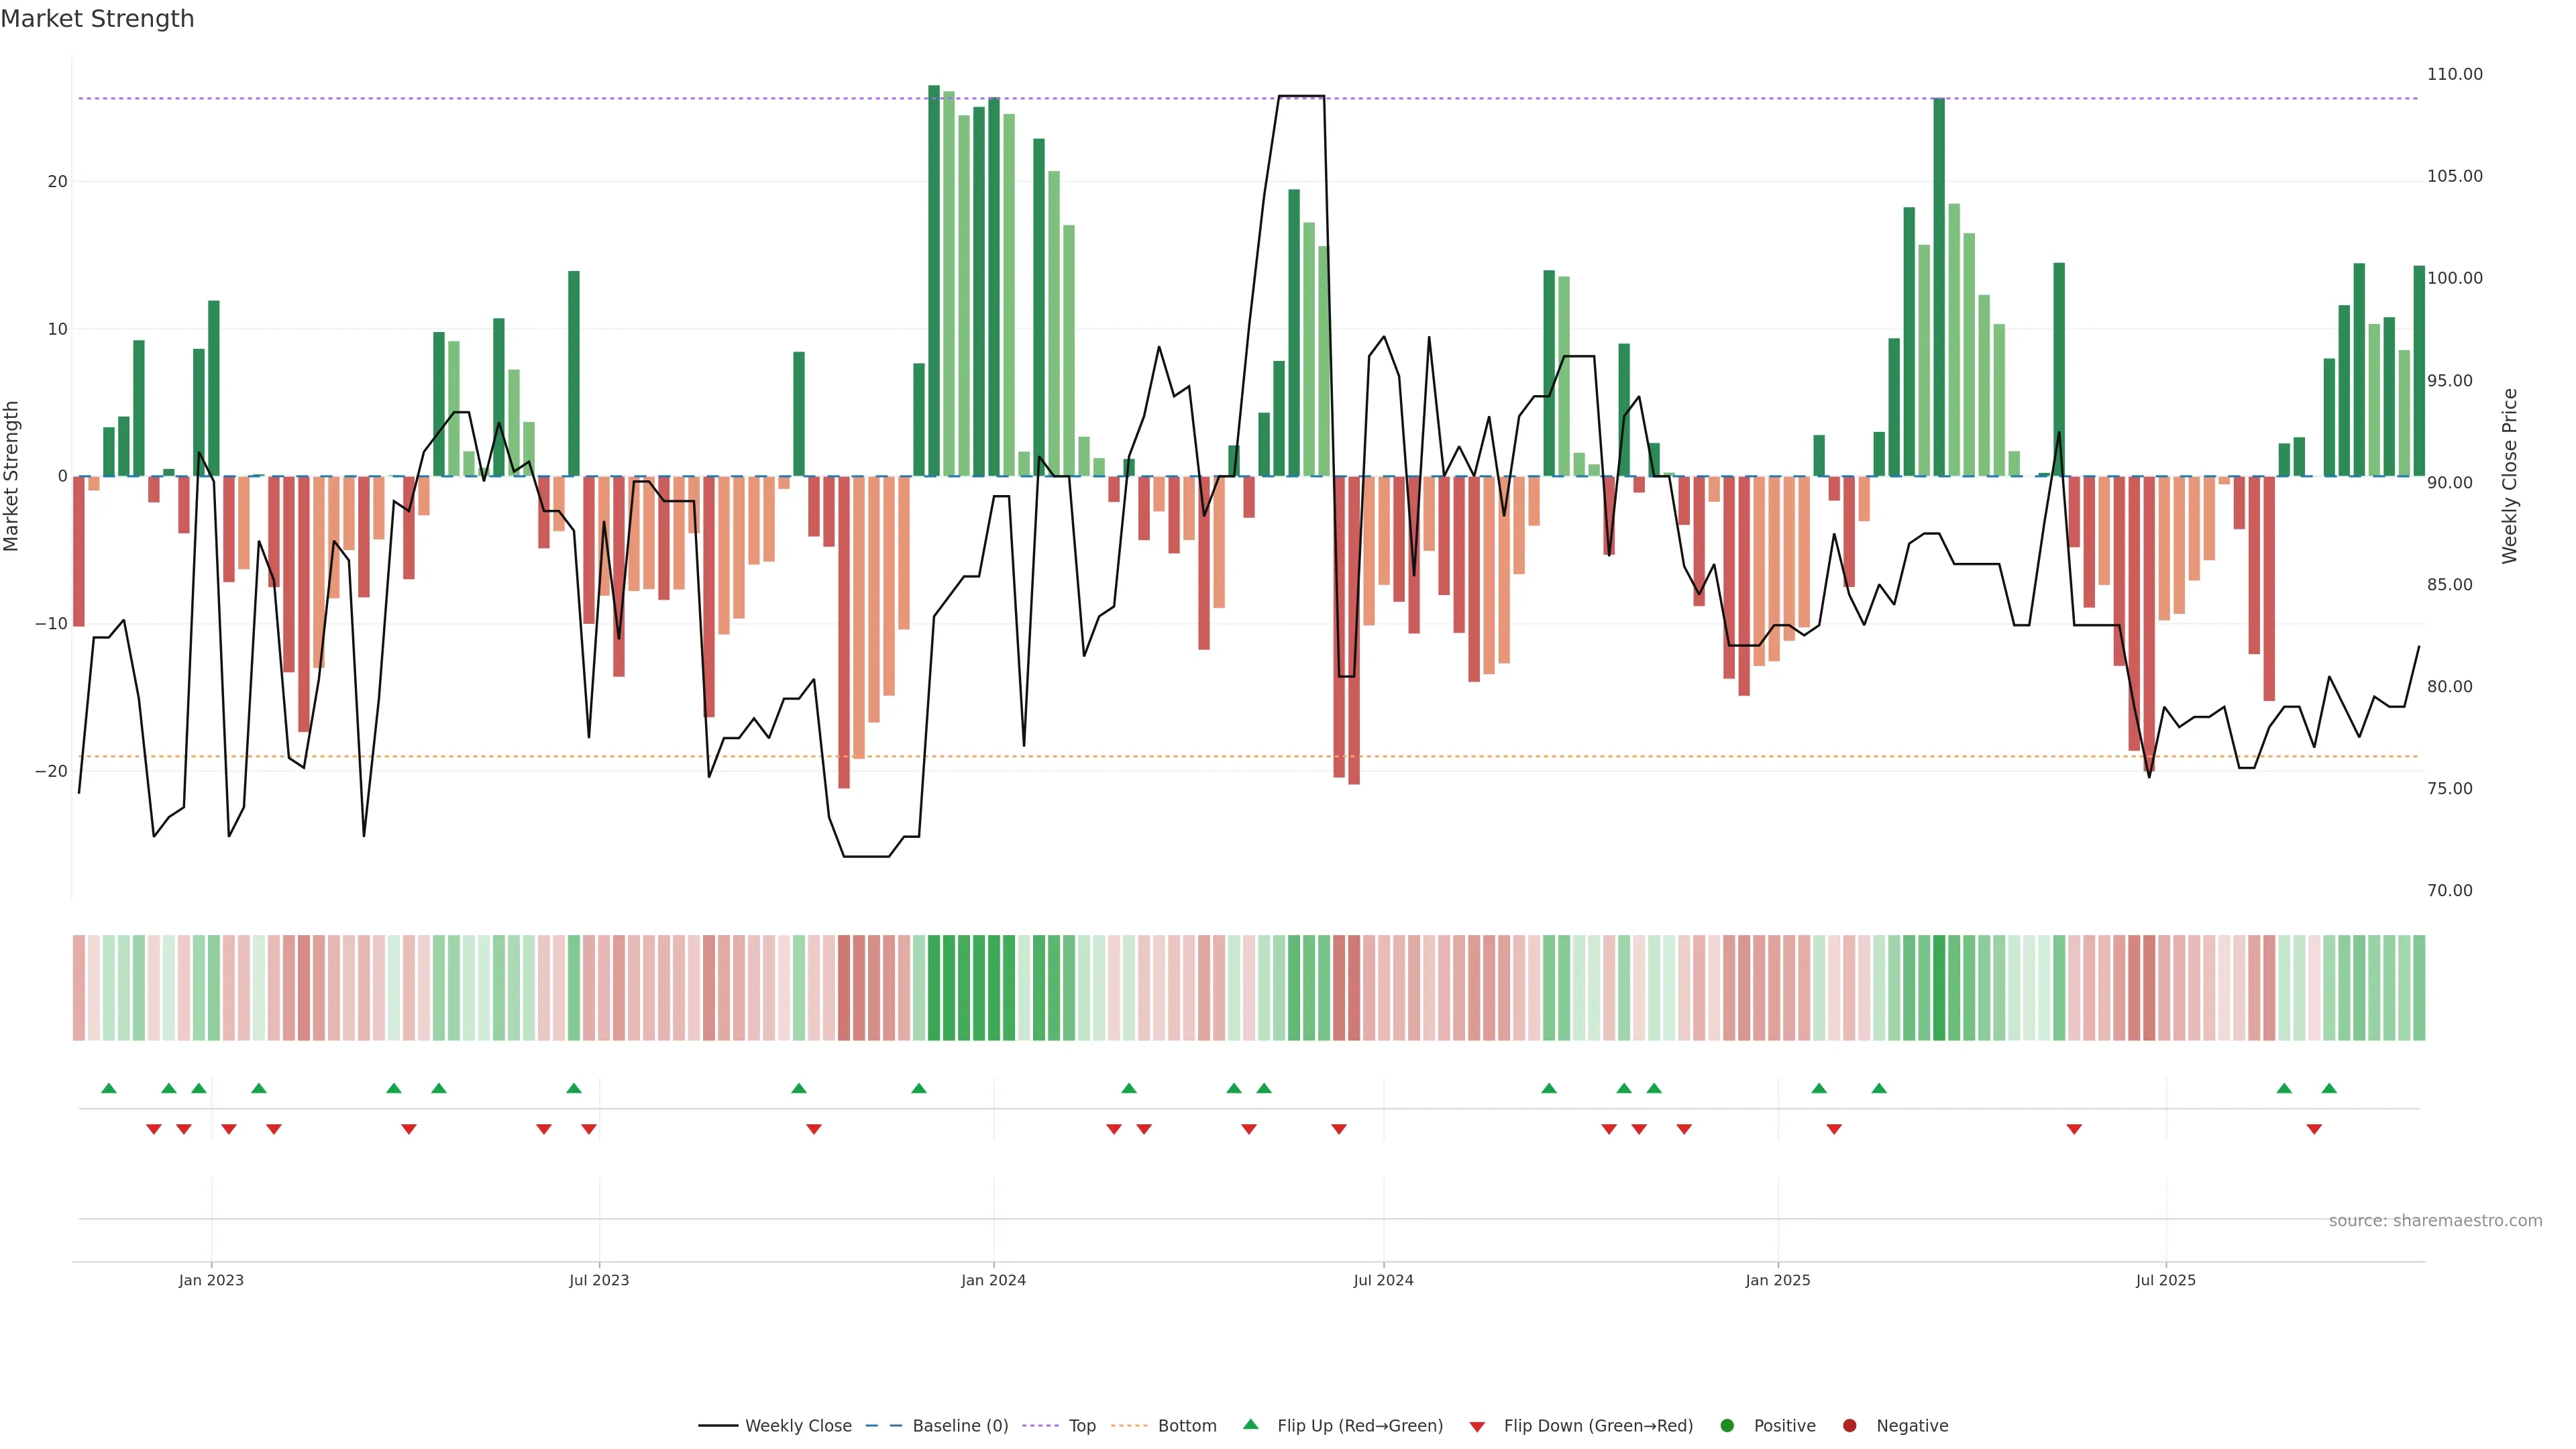The height and width of the screenshot is (1449, 2576).
Task: Click the source: sharemaestro.com text
Action: click(x=2435, y=1220)
